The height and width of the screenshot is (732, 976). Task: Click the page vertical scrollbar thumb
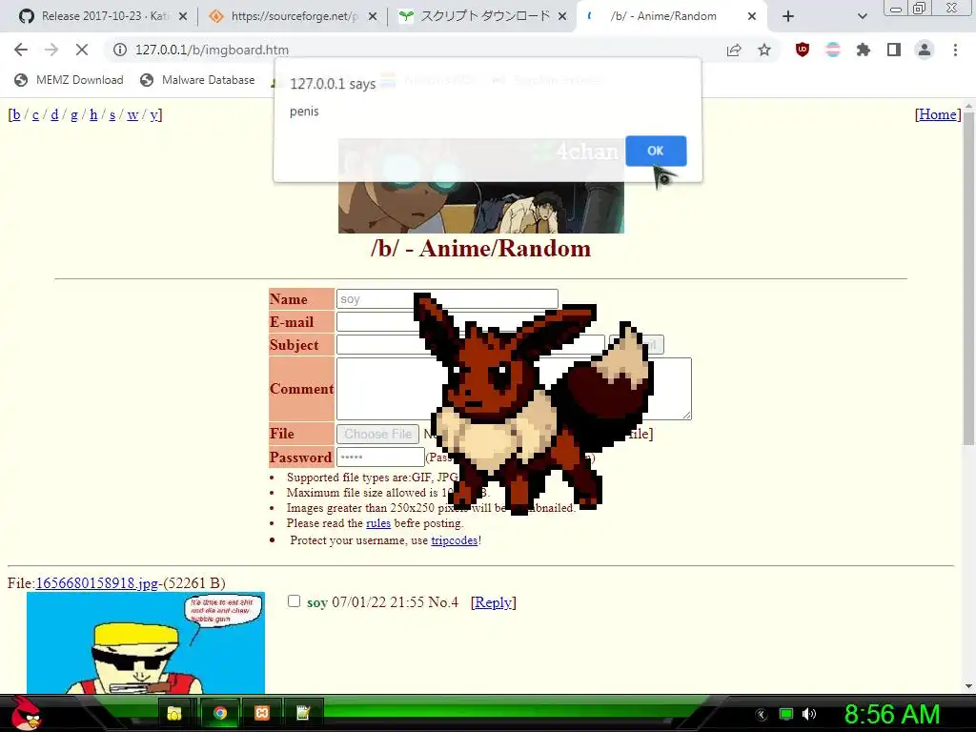pyautogui.click(x=968, y=277)
